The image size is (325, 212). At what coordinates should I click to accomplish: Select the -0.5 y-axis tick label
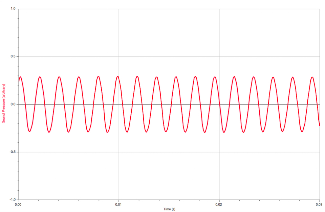tap(12, 152)
